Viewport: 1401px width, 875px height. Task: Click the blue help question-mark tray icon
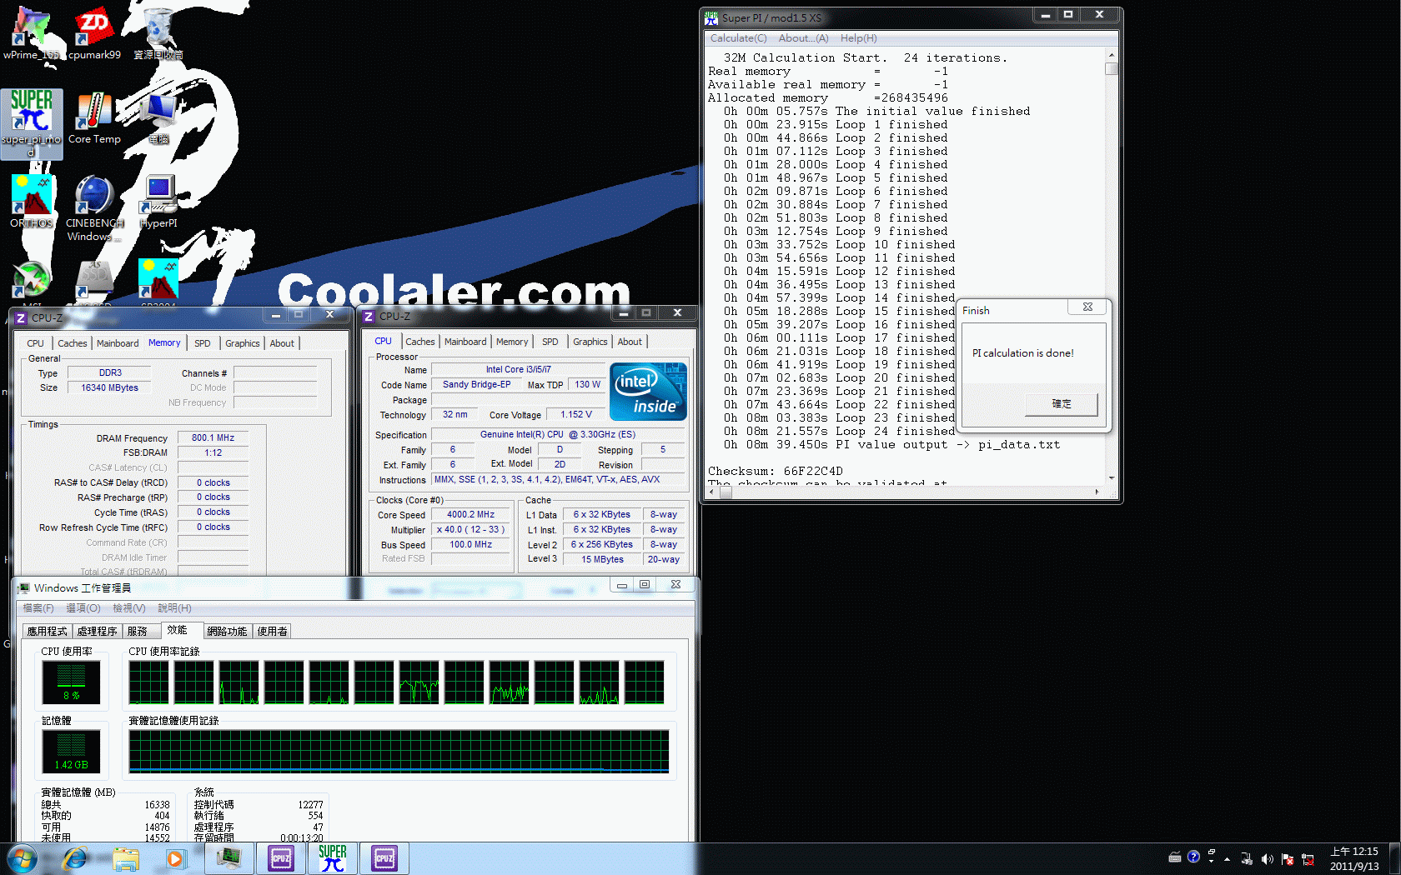[1193, 856]
